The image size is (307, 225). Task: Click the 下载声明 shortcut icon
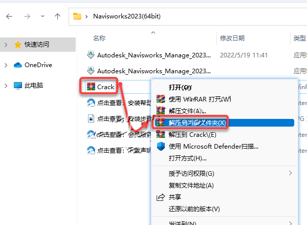coord(91,150)
